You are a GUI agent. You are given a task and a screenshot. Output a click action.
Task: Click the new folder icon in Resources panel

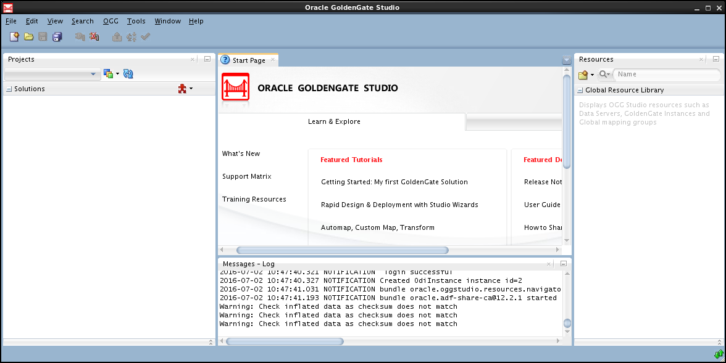pos(583,75)
